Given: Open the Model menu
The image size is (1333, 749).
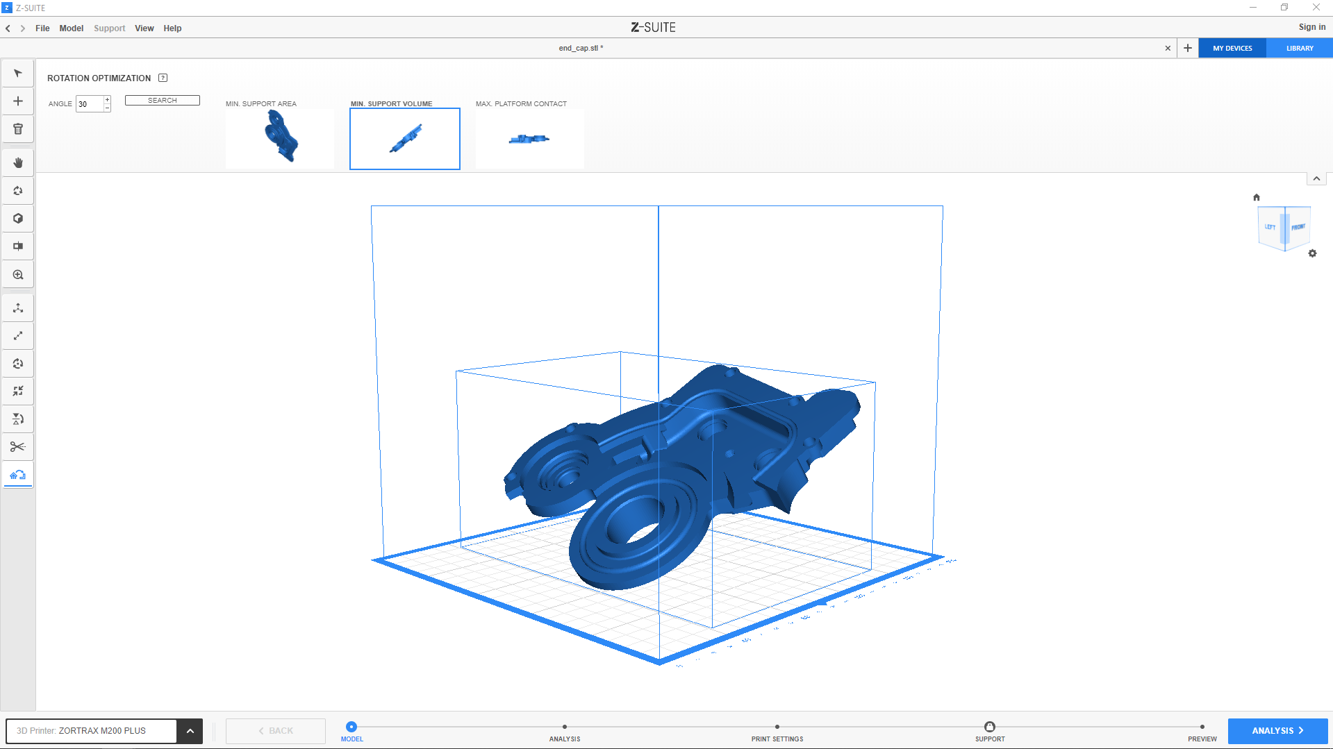Looking at the screenshot, I should (x=71, y=28).
